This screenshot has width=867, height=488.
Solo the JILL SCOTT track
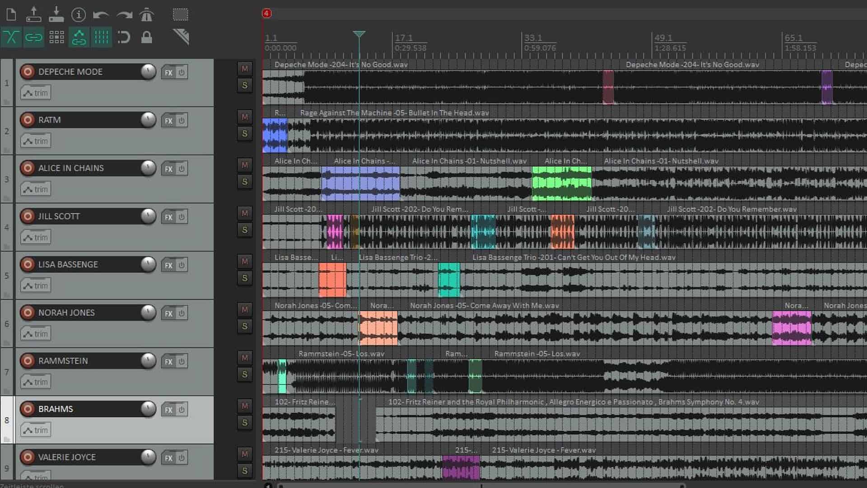pyautogui.click(x=245, y=230)
